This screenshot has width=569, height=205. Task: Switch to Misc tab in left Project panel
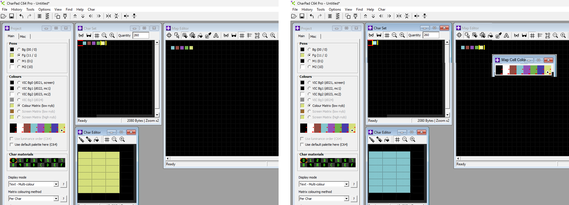23,37
